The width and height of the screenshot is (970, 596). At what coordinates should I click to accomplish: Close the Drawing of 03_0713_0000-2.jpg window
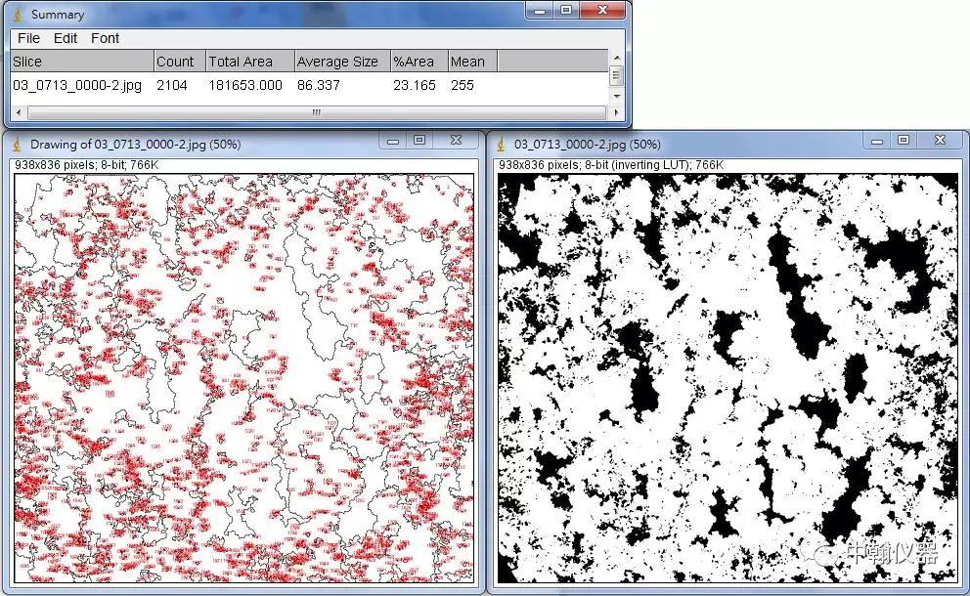click(456, 141)
